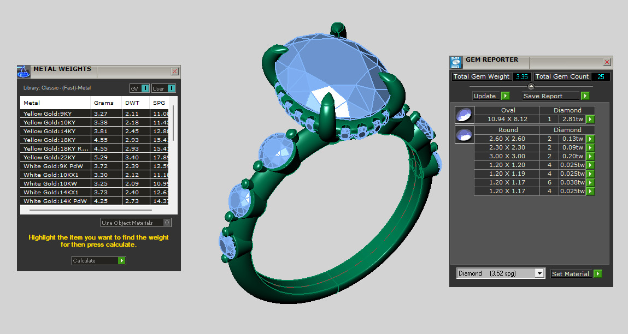This screenshot has height=334, width=628.
Task: Select the Yellow Gold:18KY R... row
Action: point(95,148)
